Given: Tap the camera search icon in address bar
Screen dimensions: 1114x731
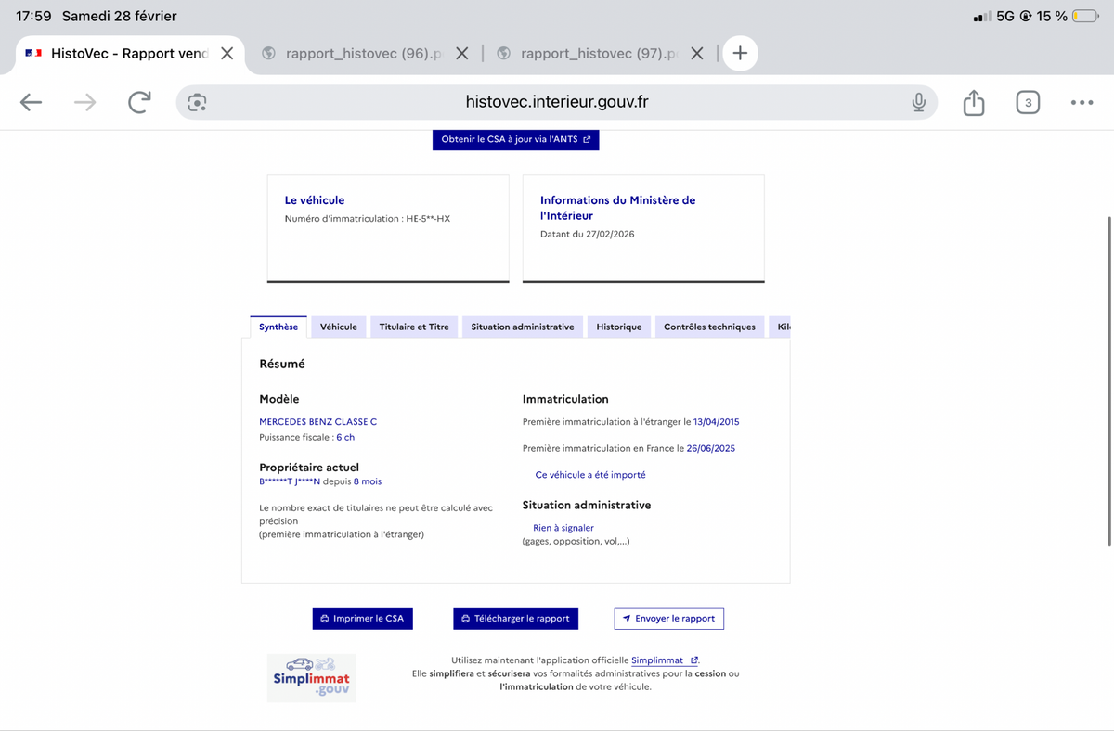Looking at the screenshot, I should 197,102.
